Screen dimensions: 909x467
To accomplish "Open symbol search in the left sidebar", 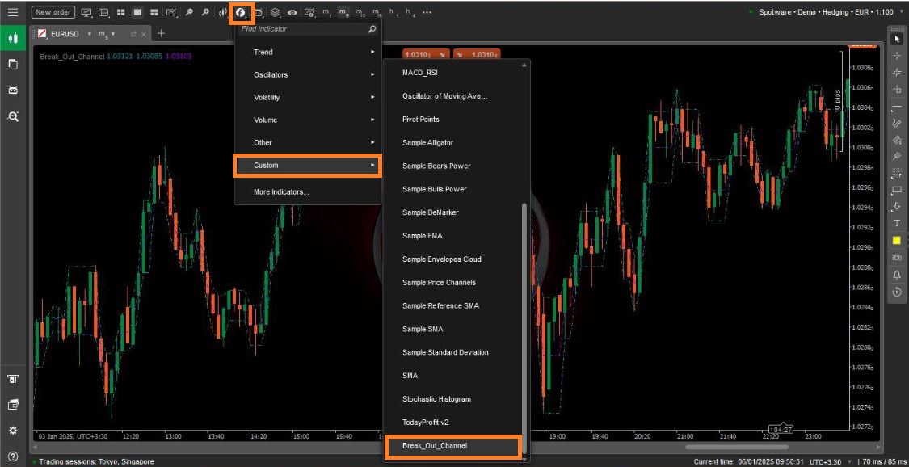I will click(x=12, y=116).
